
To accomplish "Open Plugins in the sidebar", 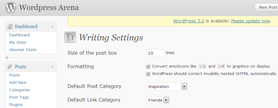I will (16, 105).
